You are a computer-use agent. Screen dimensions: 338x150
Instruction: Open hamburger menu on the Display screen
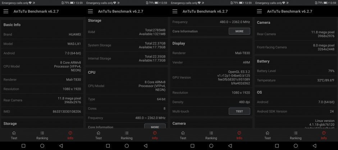(175, 12)
